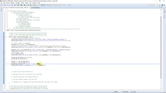
Task: Open the Debug configurations dropdown arrow
Action: pos(16,5)
